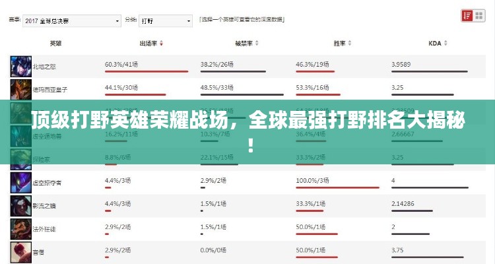Click KDA value 3.75

click(397, 250)
